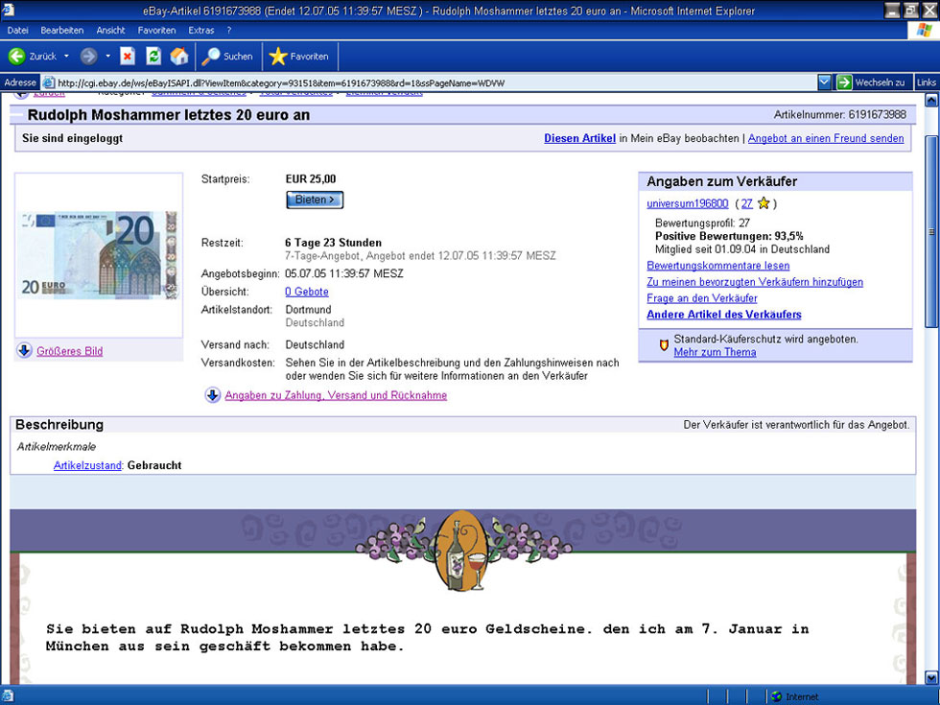Click the home page icon

pyautogui.click(x=179, y=57)
